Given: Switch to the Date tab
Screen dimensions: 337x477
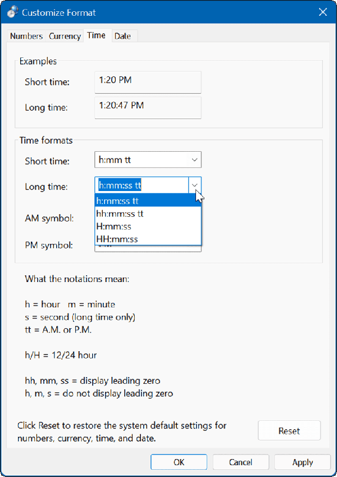Looking at the screenshot, I should click(122, 35).
